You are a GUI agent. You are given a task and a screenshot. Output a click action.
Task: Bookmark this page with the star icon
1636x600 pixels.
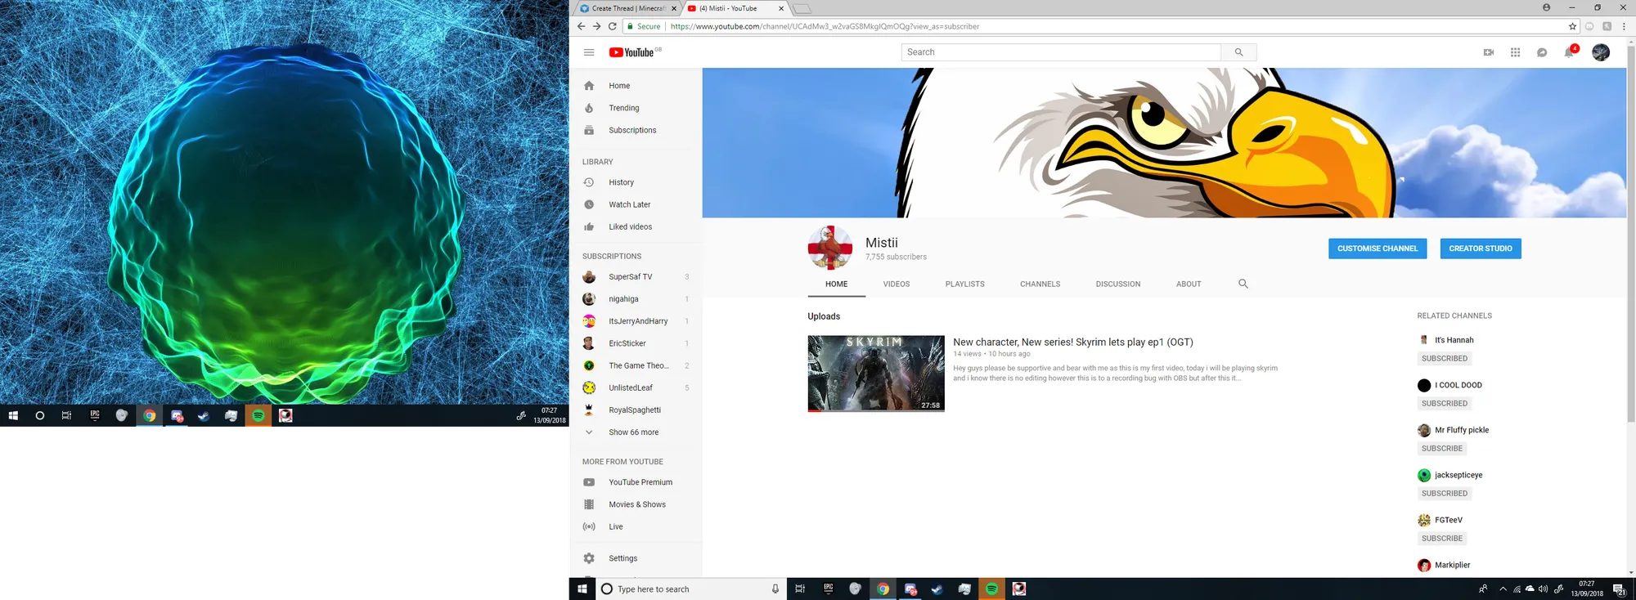pos(1572,26)
